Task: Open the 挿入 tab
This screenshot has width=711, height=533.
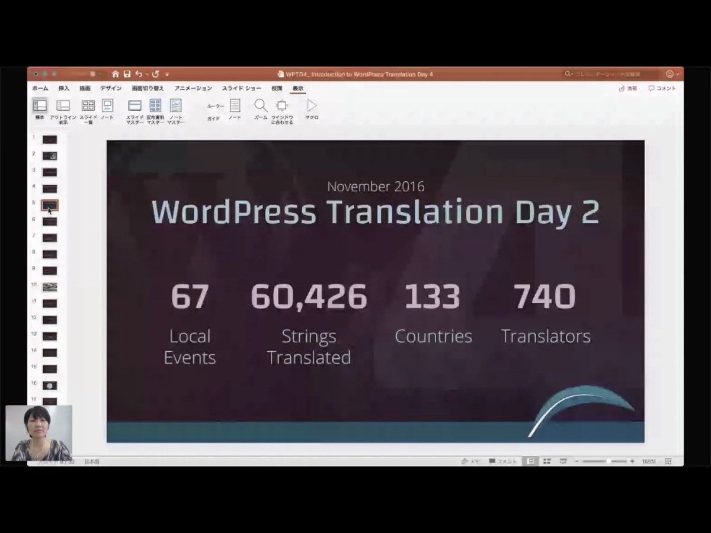Action: (64, 88)
